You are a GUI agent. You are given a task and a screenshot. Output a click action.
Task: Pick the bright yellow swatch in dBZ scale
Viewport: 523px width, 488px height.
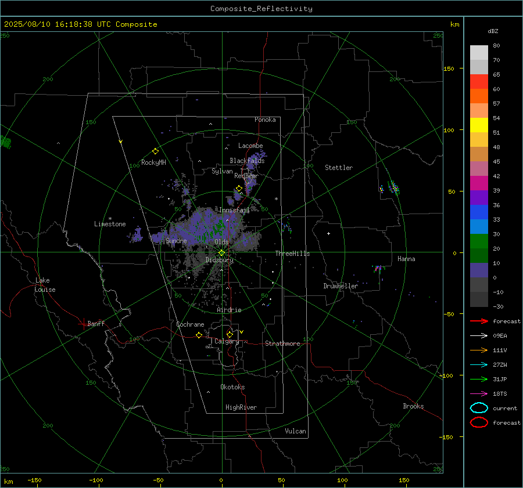[479, 125]
